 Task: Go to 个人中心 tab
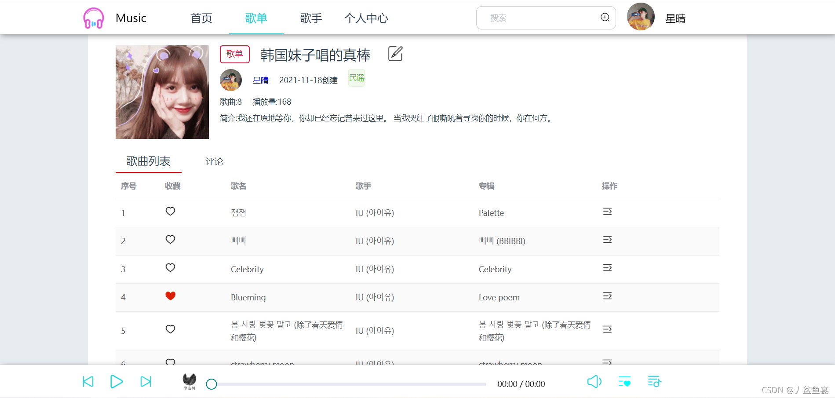(366, 18)
